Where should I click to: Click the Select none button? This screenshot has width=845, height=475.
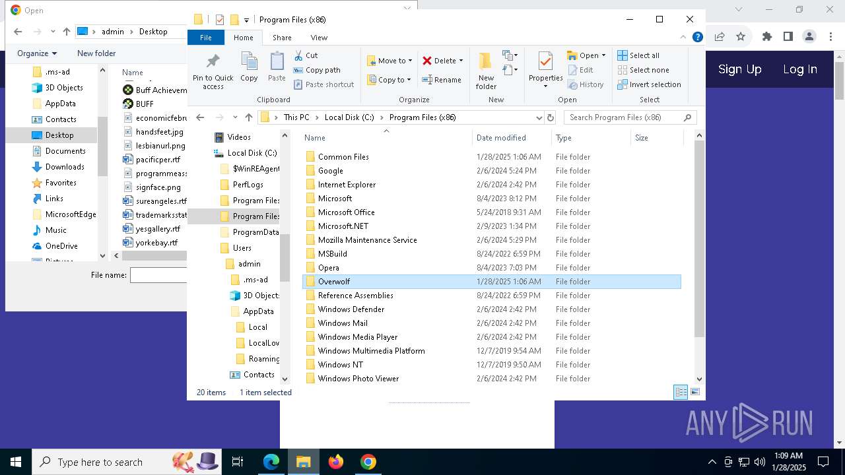click(643, 70)
